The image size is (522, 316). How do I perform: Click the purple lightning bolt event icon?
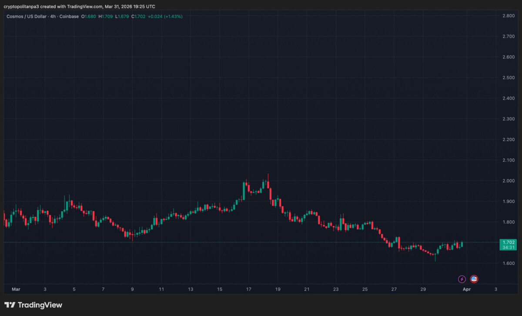(462, 279)
